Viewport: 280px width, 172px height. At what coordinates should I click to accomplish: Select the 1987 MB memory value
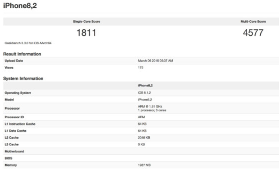144,165
